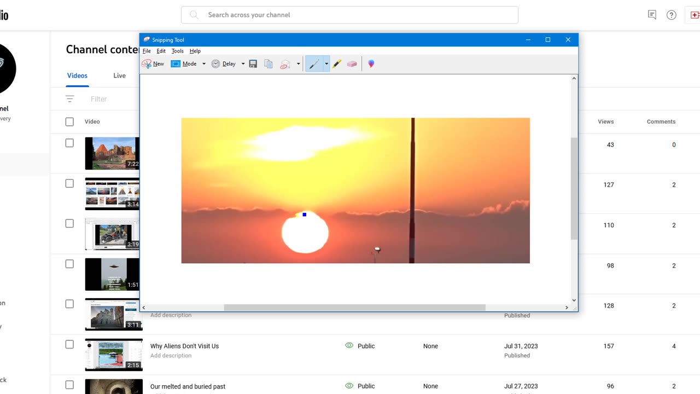
Task: Copy the snip using the Copy icon
Action: (269, 64)
